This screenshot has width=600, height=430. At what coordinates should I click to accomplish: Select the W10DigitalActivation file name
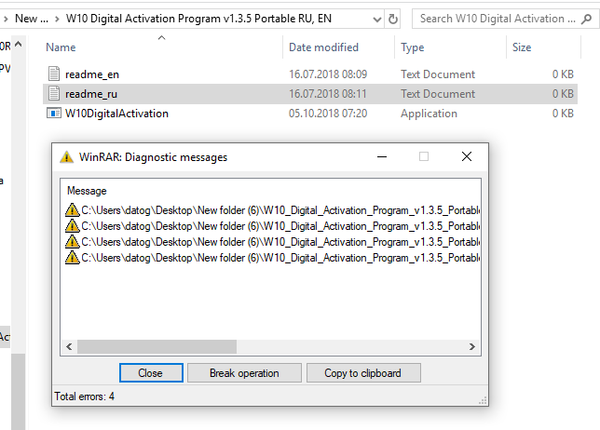tap(116, 114)
